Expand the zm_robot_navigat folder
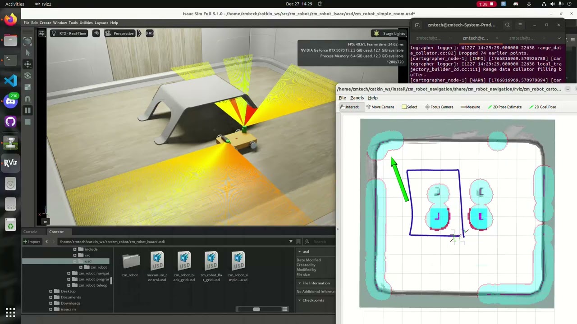 pyautogui.click(x=69, y=273)
